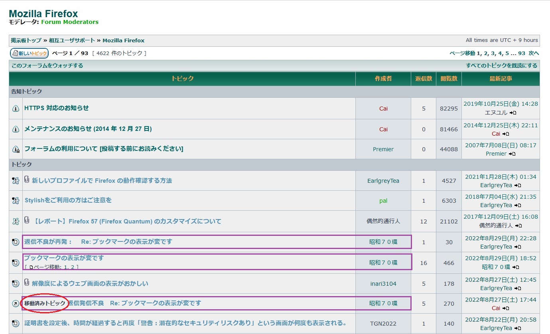Click the 閲覧数 column header

449,79
